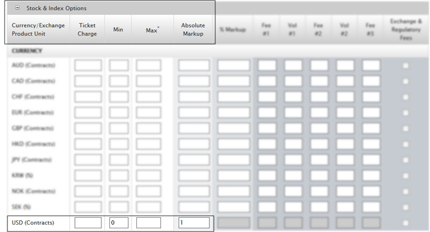The width and height of the screenshot is (430, 232).
Task: Tick the Exchange & Regulatory Fees checkbox for HKD
Action: point(405,144)
